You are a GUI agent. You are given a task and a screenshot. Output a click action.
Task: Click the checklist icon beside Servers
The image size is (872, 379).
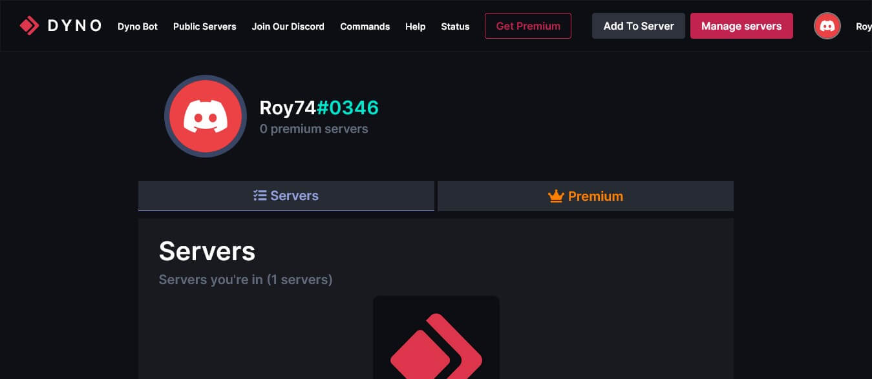coord(260,196)
